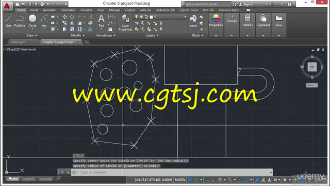The height and width of the screenshot is (186, 330).
Task: Click the layer color white swatch
Action: click(x=151, y=17)
